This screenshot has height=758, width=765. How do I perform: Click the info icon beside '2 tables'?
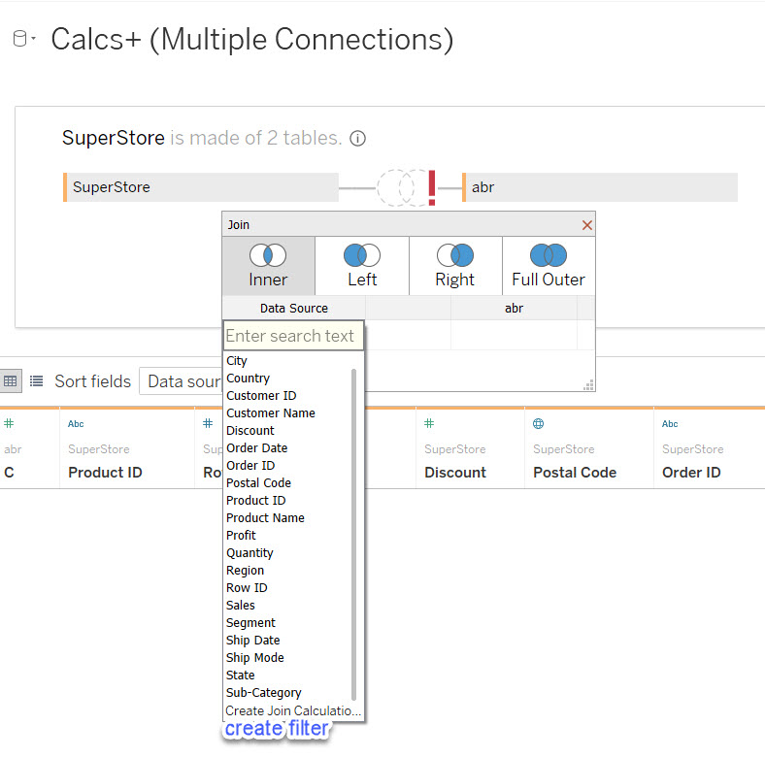(x=357, y=139)
